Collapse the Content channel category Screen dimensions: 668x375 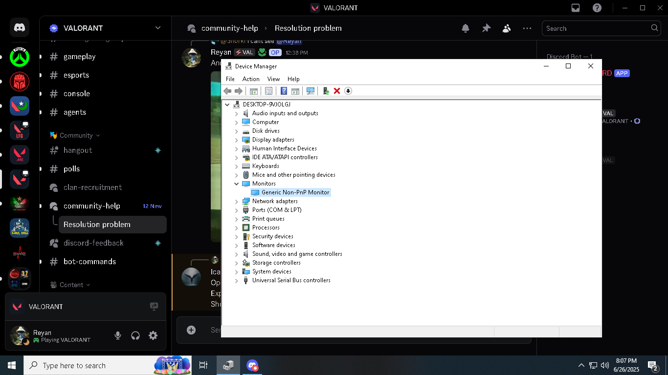(x=71, y=285)
